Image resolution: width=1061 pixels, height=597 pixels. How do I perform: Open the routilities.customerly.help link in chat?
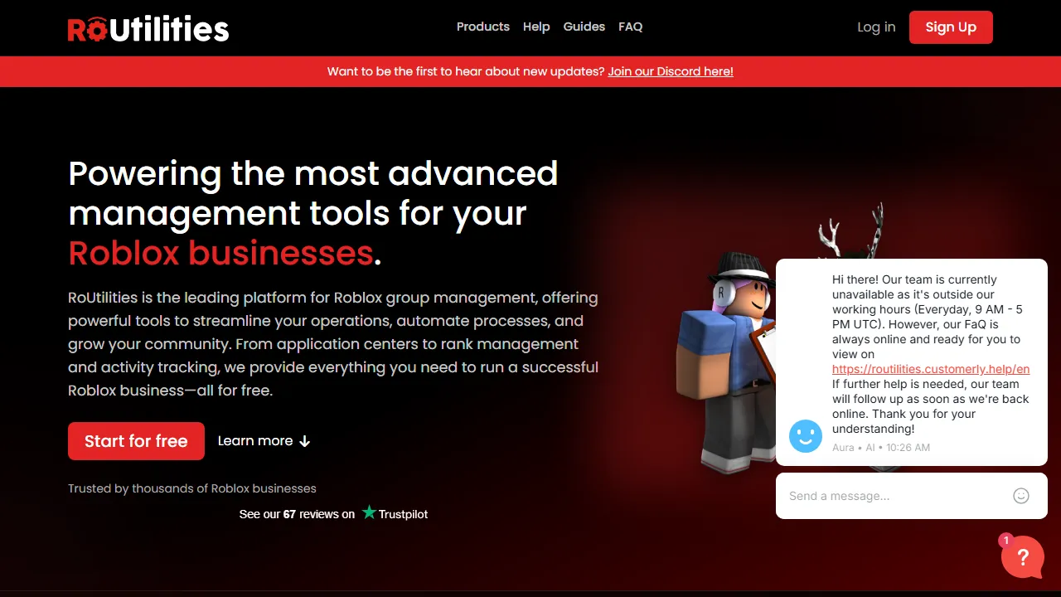point(930,369)
